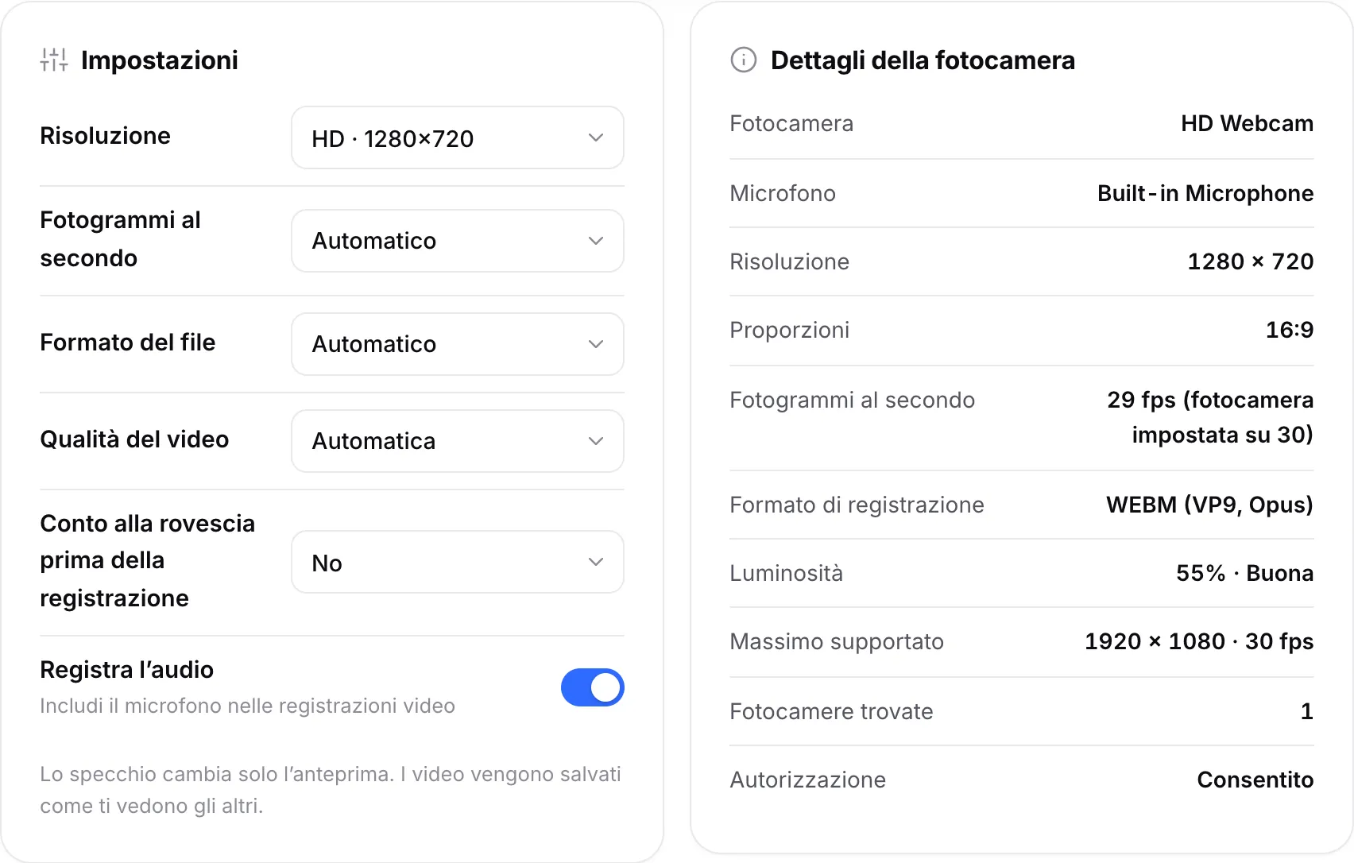Open the Fotogrammi al secondo dropdown
Image resolution: width=1354 pixels, height=863 pixels.
458,241
